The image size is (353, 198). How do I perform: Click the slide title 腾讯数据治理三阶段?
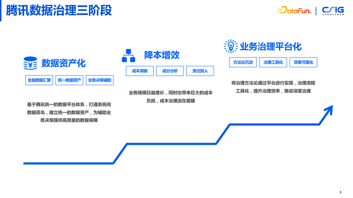59,10
